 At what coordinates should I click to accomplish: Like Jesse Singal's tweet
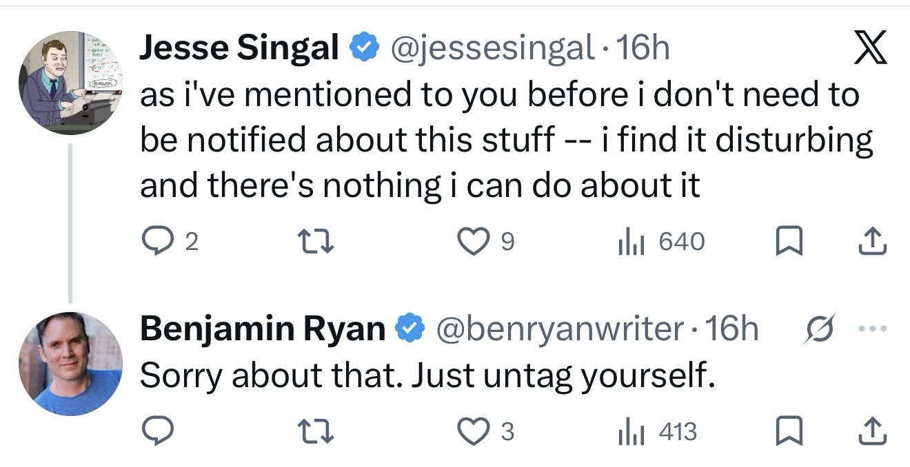click(473, 241)
